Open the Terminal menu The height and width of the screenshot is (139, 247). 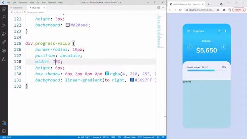(x=52, y=2)
